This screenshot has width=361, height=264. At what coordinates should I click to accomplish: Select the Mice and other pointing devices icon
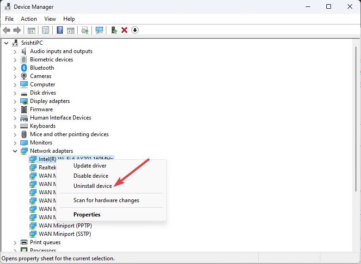(24, 134)
